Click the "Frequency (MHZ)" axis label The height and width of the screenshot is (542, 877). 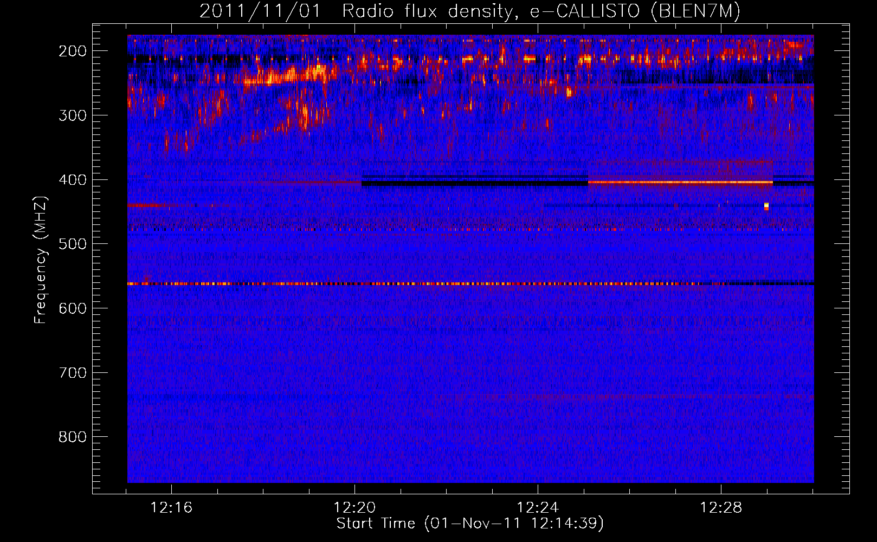[x=41, y=260]
